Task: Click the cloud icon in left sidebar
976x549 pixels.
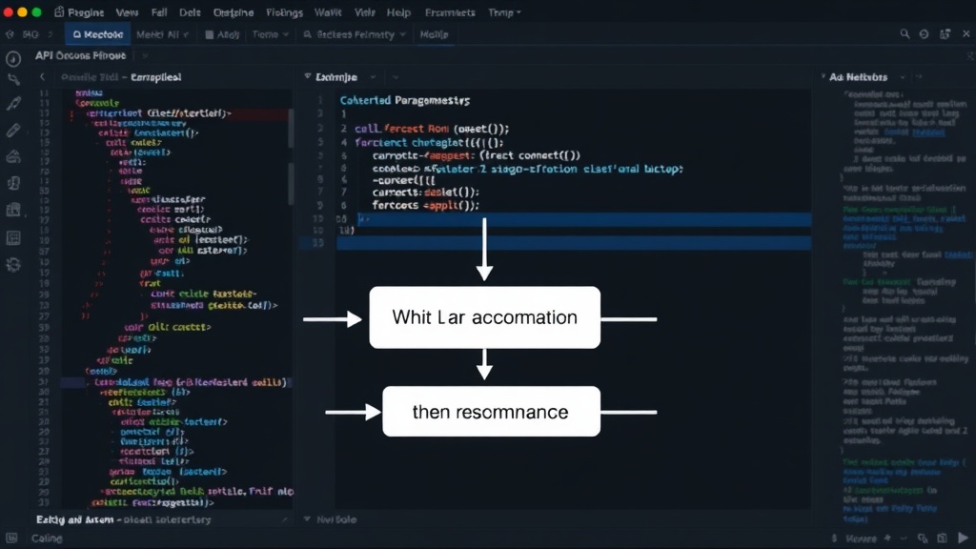Action: pyautogui.click(x=13, y=157)
